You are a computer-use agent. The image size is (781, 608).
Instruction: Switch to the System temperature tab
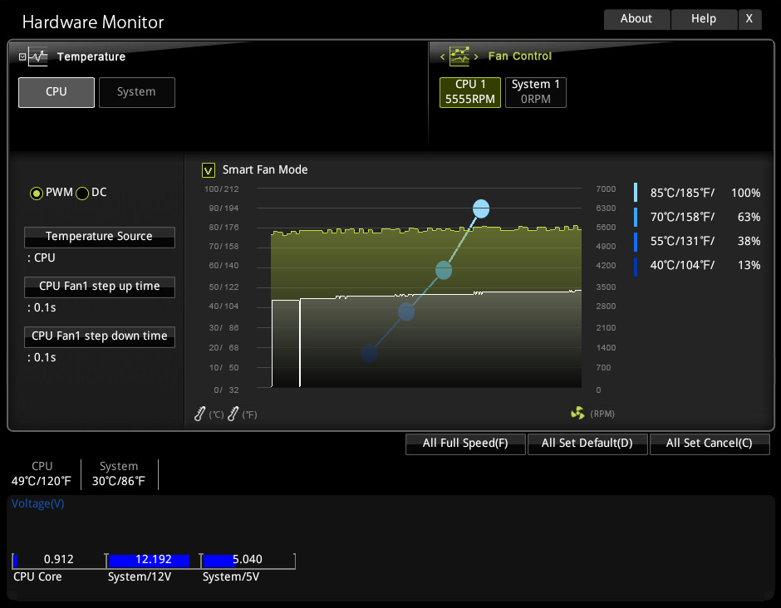(x=137, y=92)
